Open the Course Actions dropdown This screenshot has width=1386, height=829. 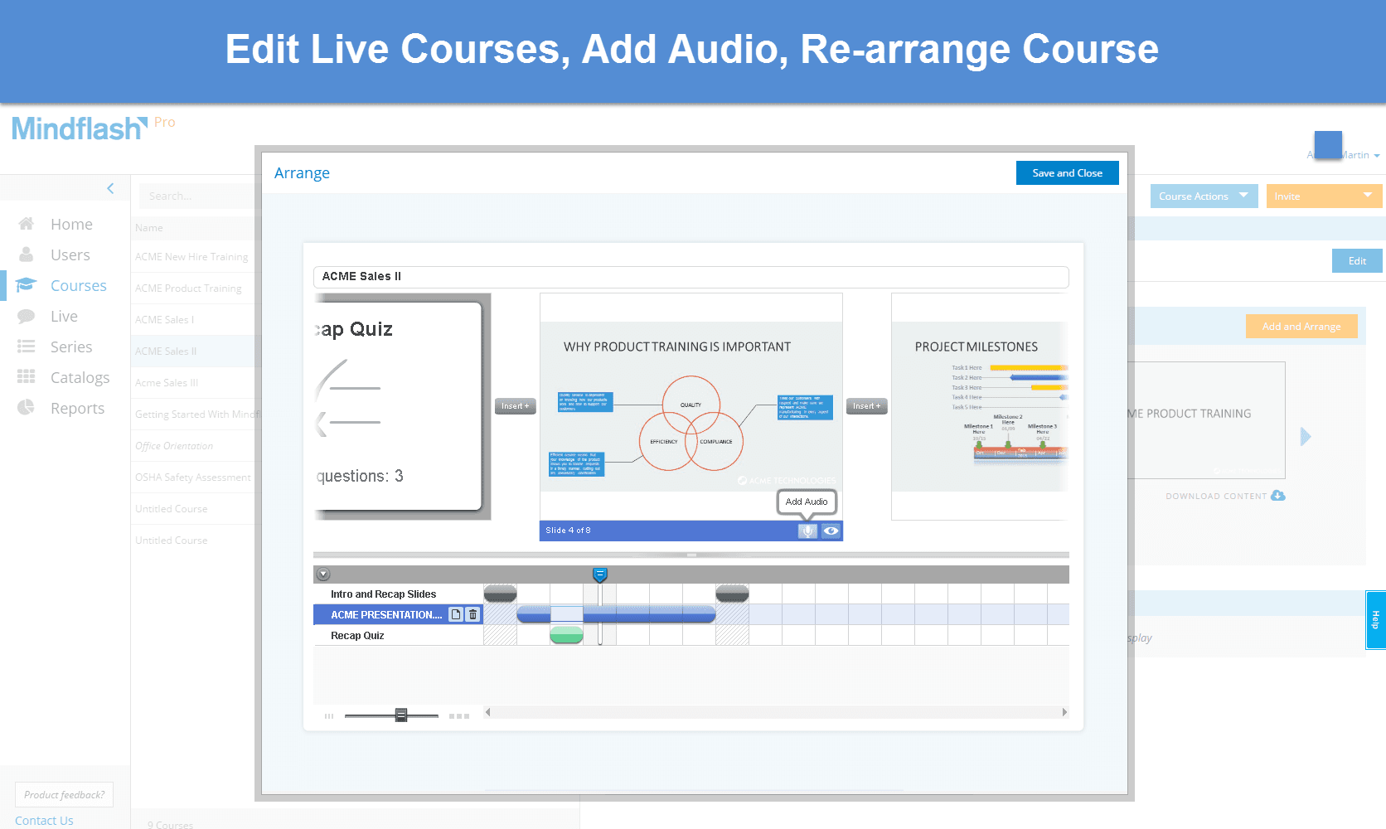[x=1204, y=196]
